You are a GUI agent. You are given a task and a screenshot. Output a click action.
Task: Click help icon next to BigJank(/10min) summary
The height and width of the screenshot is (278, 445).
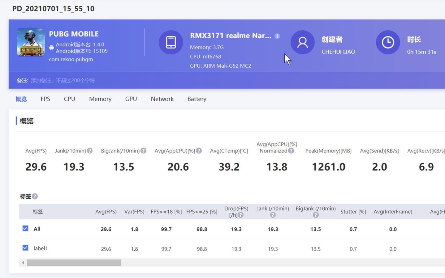tap(143, 151)
